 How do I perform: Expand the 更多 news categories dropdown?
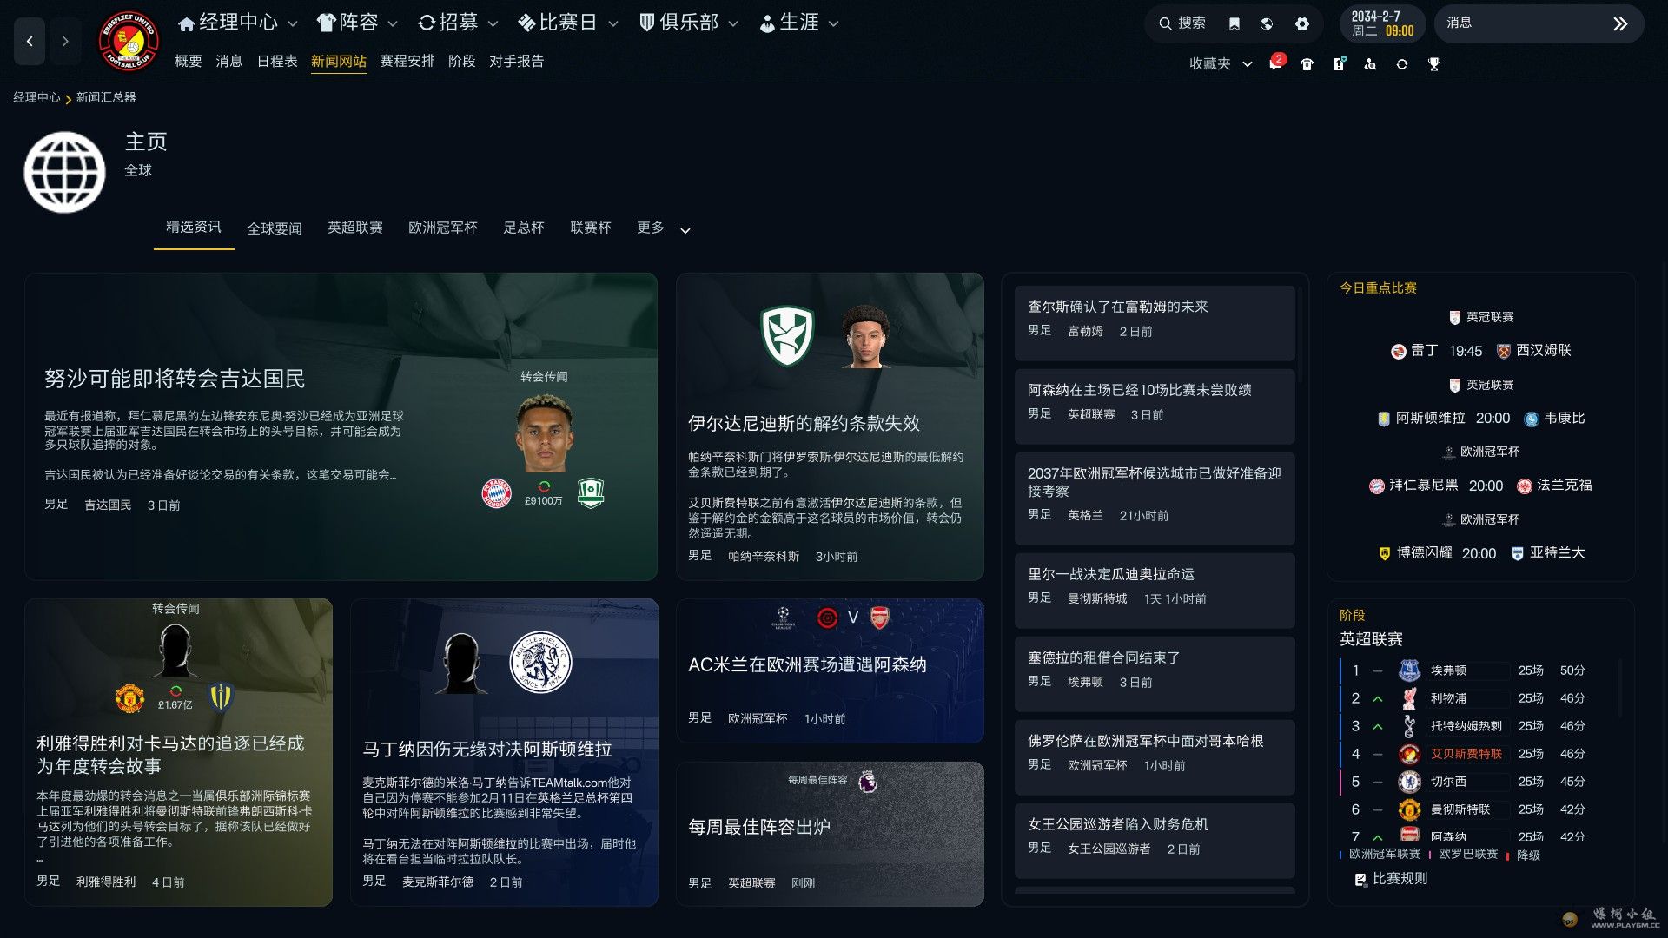pos(664,228)
